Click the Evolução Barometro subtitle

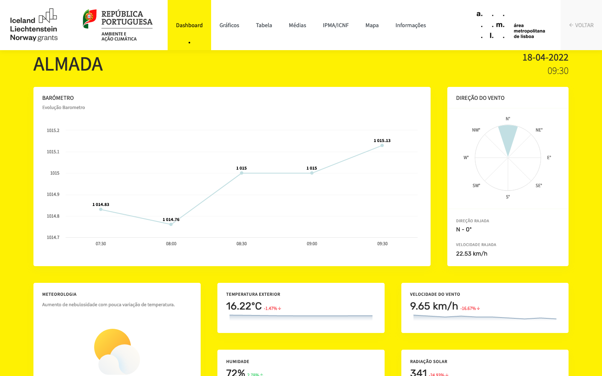(x=64, y=107)
